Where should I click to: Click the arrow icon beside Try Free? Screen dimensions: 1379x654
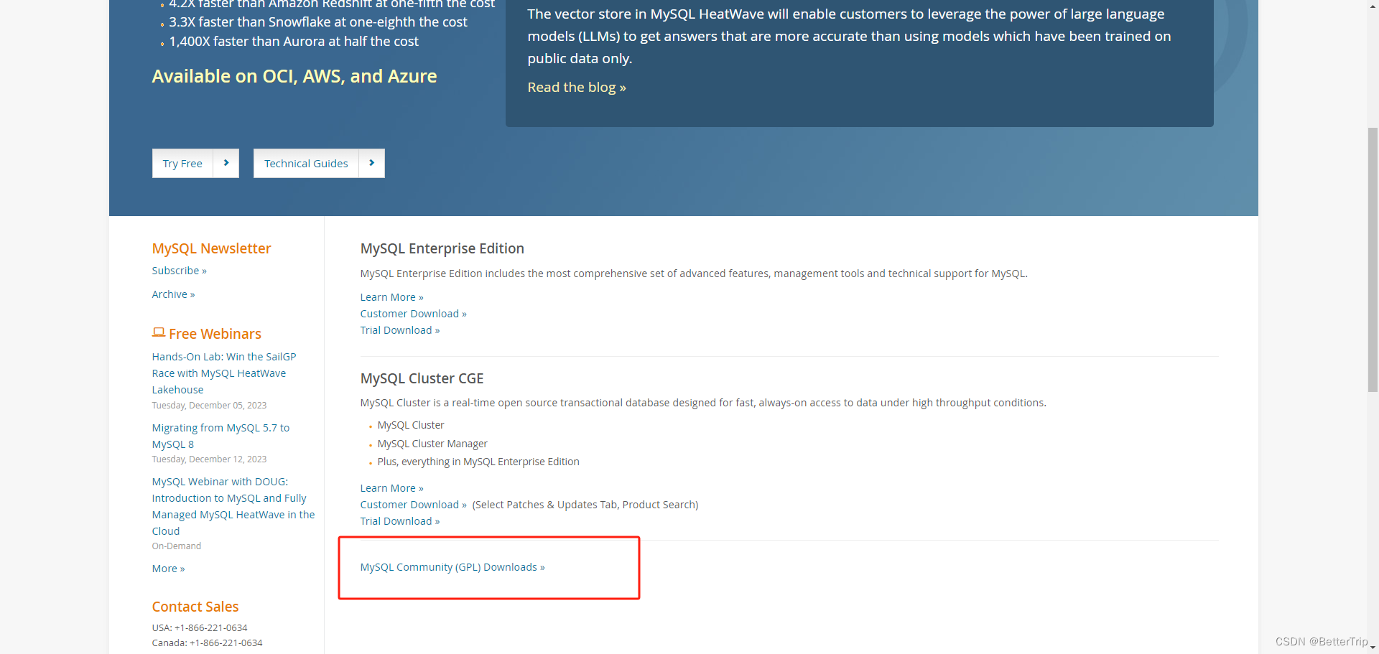[x=226, y=163]
